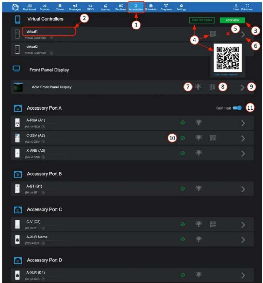Expand the C-V (C2) row
This screenshot has height=283, width=263.
click(243, 225)
